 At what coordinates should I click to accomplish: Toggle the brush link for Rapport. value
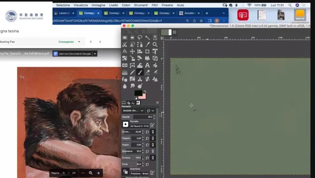[x=153, y=138]
